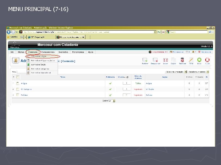Viewport: 221px width, 165px height.
Task: Click the green published check for Artigos
Action: [x=110, y=83]
